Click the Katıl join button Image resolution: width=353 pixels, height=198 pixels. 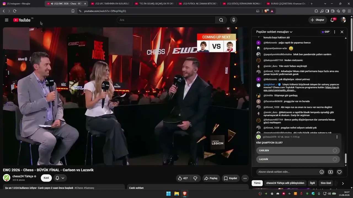point(46,178)
